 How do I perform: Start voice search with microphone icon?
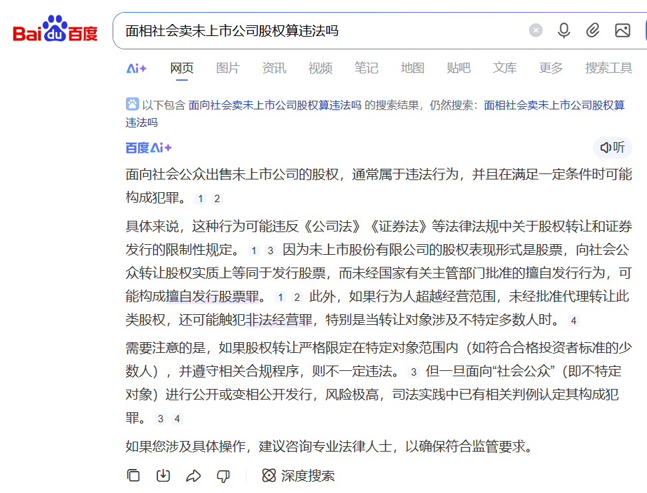(x=564, y=31)
